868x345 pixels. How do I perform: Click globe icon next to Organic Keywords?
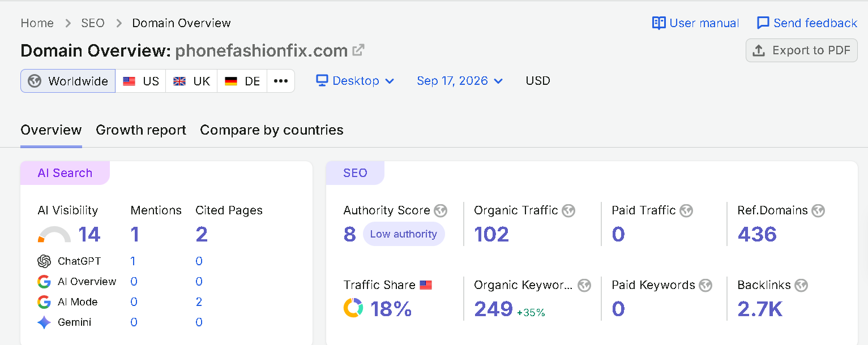tap(584, 286)
